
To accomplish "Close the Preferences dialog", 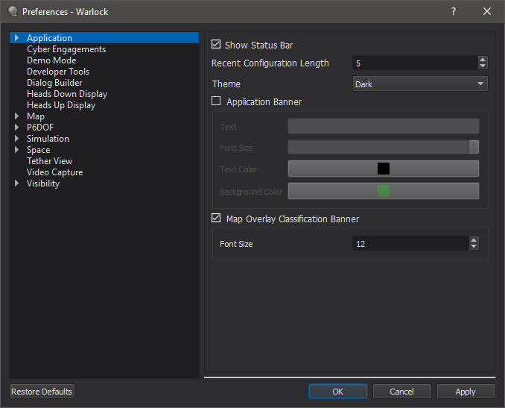I will [x=487, y=12].
